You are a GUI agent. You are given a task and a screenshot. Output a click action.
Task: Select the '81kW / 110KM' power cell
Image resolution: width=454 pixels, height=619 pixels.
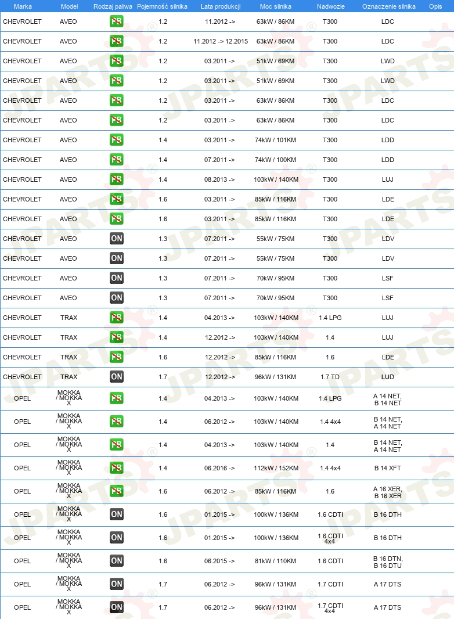276,560
